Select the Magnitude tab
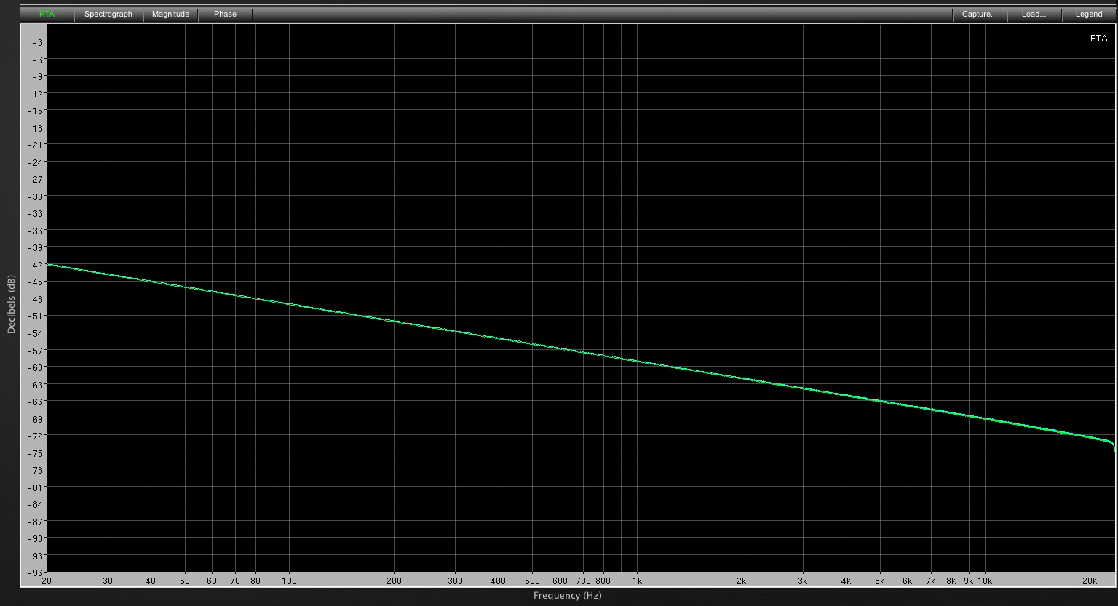The width and height of the screenshot is (1118, 606). click(170, 14)
